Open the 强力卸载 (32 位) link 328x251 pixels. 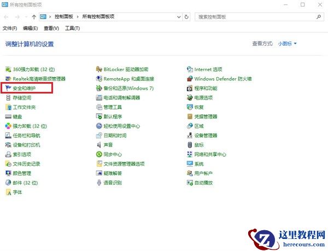click(30, 126)
